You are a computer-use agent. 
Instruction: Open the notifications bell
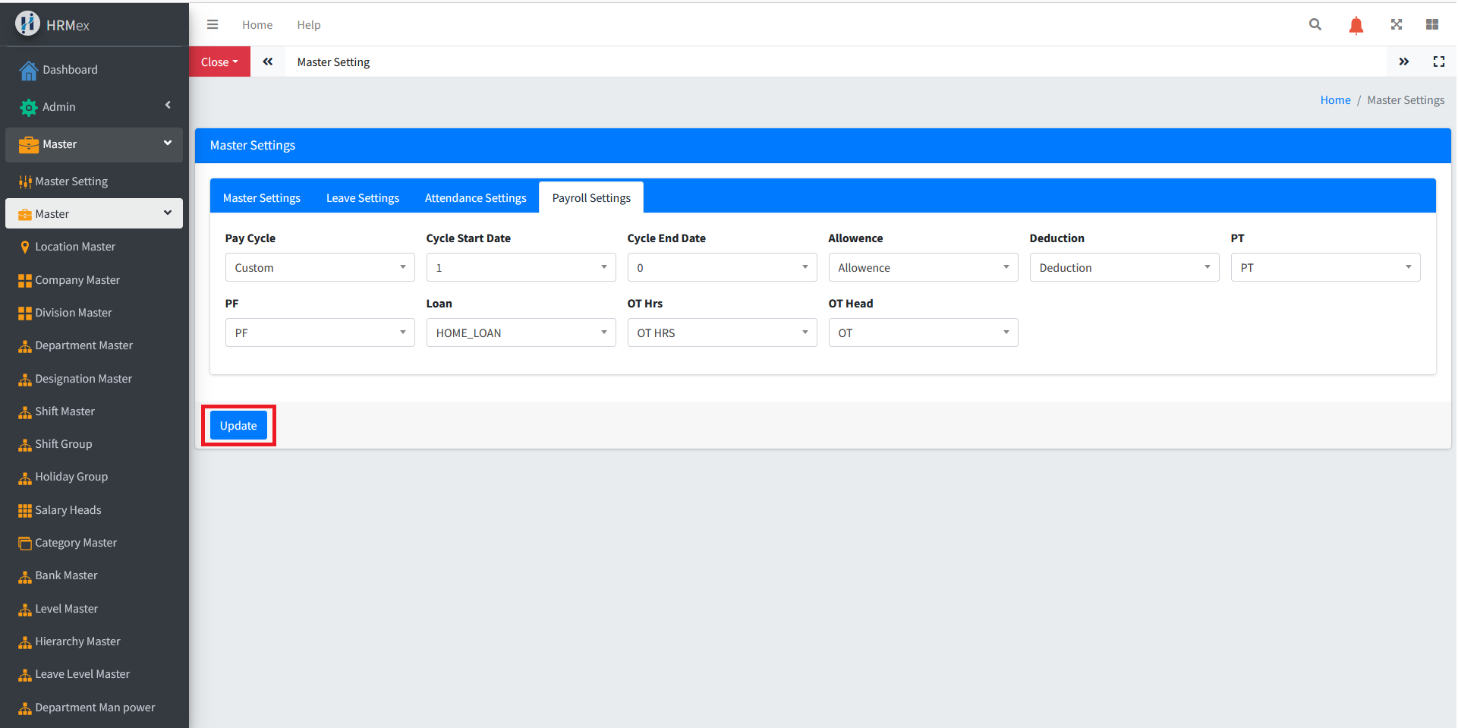point(1356,25)
